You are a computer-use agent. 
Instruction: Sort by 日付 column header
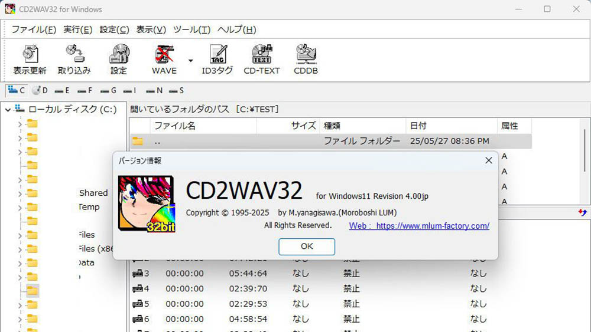tap(452, 126)
